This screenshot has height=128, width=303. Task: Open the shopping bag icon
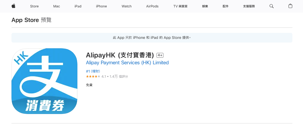coord(290,6)
